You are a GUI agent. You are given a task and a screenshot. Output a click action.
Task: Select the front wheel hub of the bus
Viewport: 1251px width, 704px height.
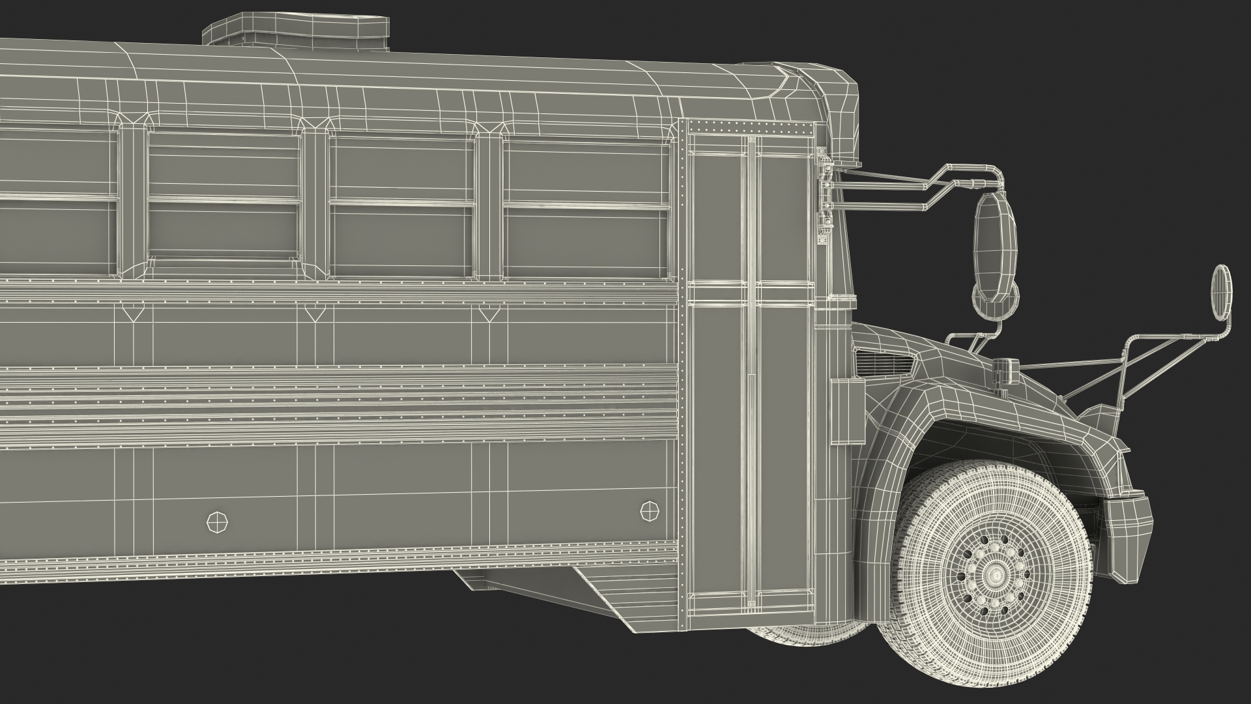tap(996, 574)
